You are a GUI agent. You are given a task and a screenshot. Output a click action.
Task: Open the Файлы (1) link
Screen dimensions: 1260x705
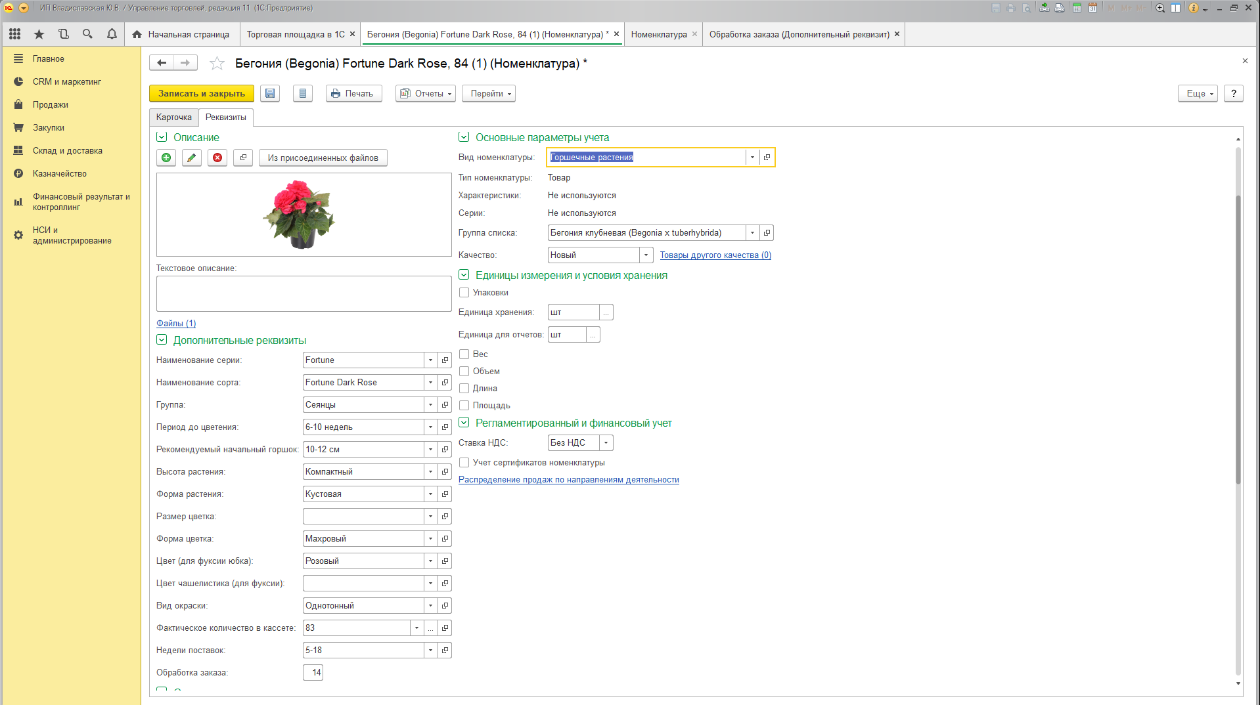click(x=176, y=324)
